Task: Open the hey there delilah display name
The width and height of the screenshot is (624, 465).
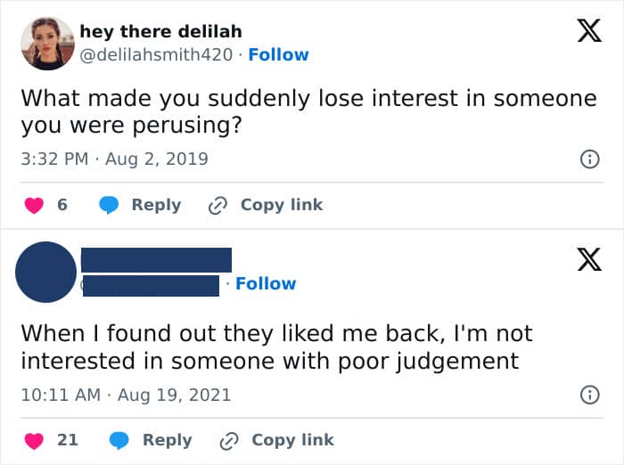Action: pyautogui.click(x=160, y=31)
